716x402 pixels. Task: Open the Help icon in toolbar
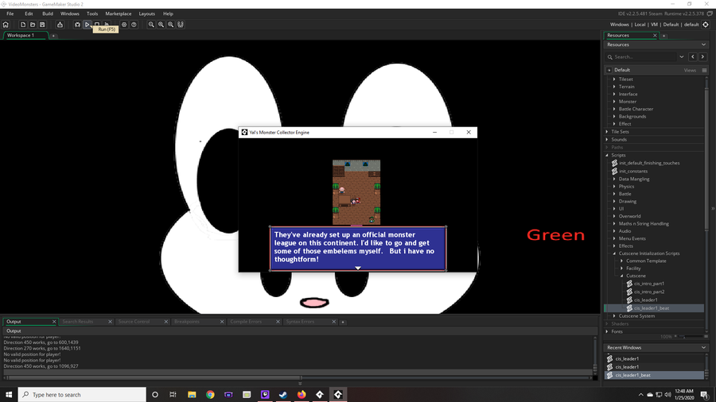tap(134, 25)
